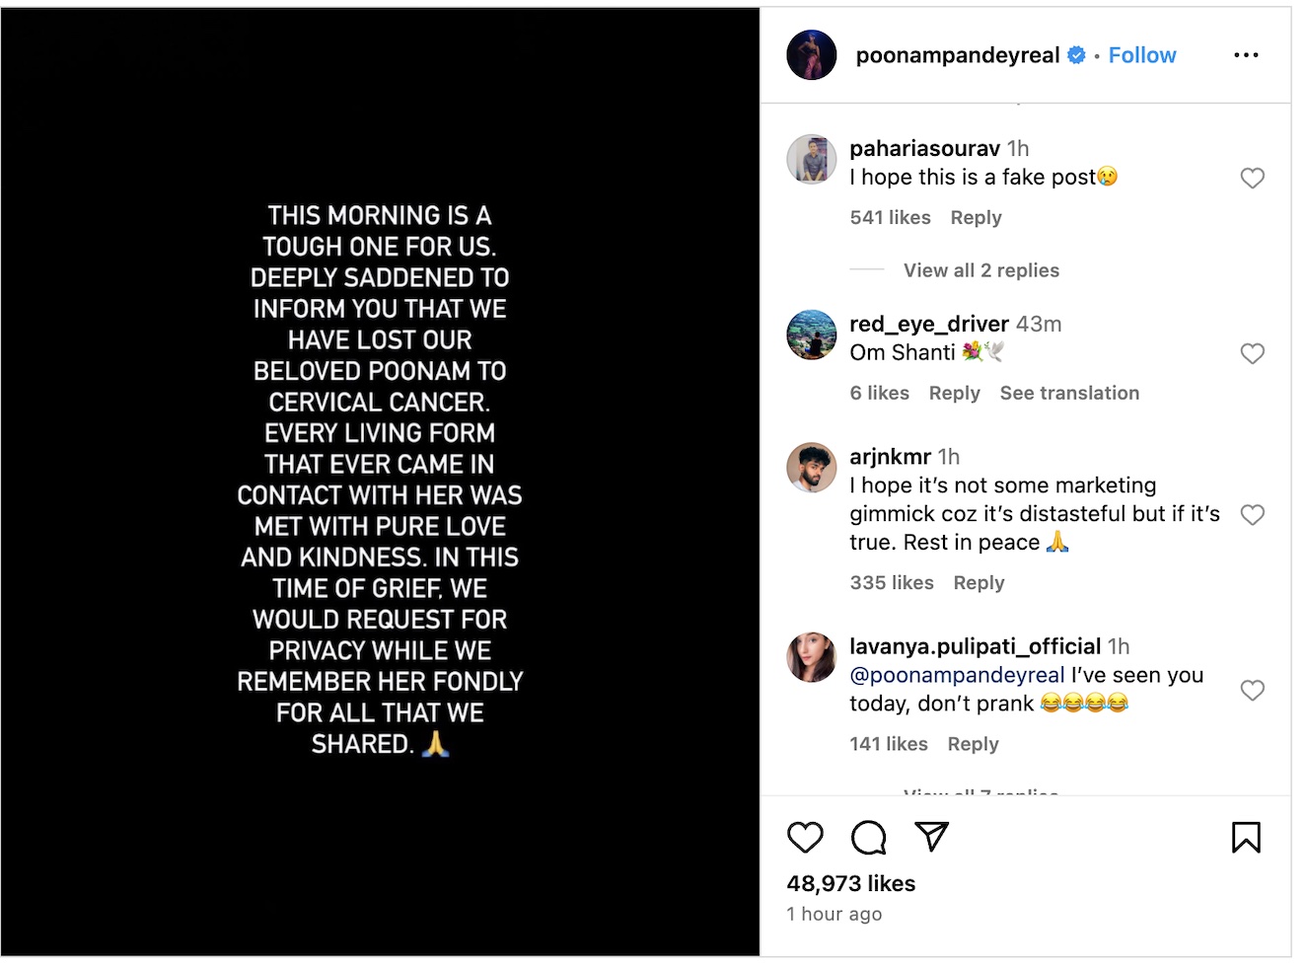Reply to lavanya.pulipati_official's comment

coord(973,744)
